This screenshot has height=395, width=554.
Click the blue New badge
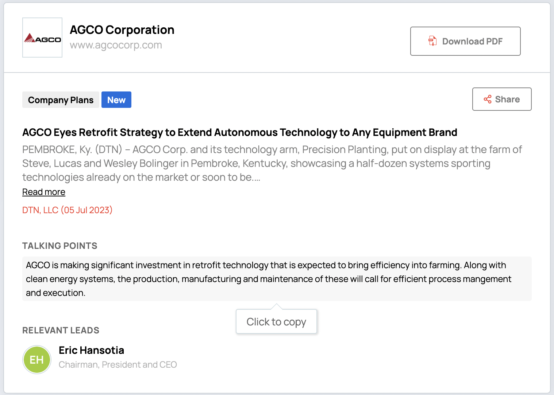click(116, 100)
